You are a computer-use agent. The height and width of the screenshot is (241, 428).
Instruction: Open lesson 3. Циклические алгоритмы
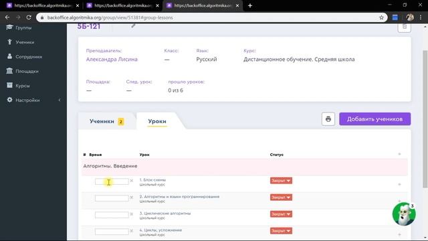point(165,213)
